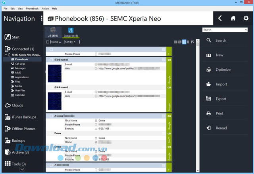Screen dimensions: 254x174
Task: Click the Home icon in header
Action: (x=233, y=18)
